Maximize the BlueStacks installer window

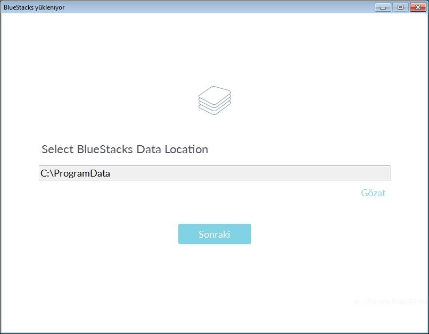(x=400, y=7)
